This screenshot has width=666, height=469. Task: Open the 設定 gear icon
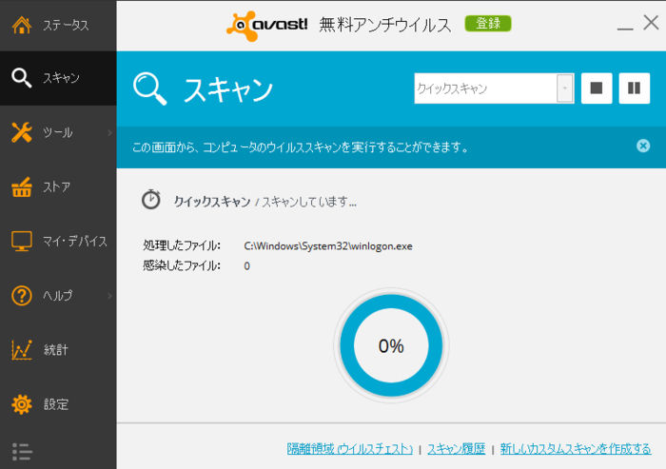[x=22, y=404]
